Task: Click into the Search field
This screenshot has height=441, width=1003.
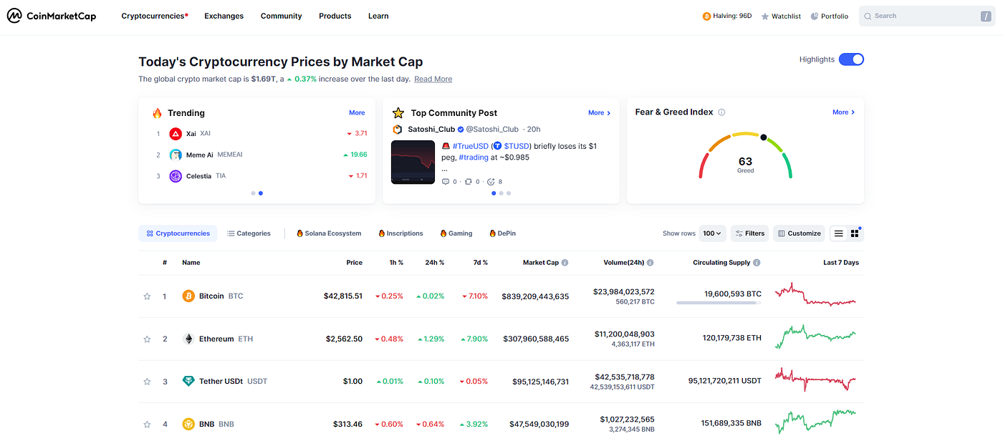Action: [927, 16]
